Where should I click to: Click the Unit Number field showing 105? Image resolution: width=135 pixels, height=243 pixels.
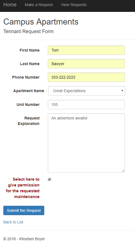pos(86,105)
